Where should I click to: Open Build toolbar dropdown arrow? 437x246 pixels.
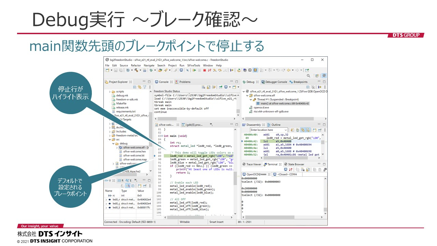click(140, 70)
